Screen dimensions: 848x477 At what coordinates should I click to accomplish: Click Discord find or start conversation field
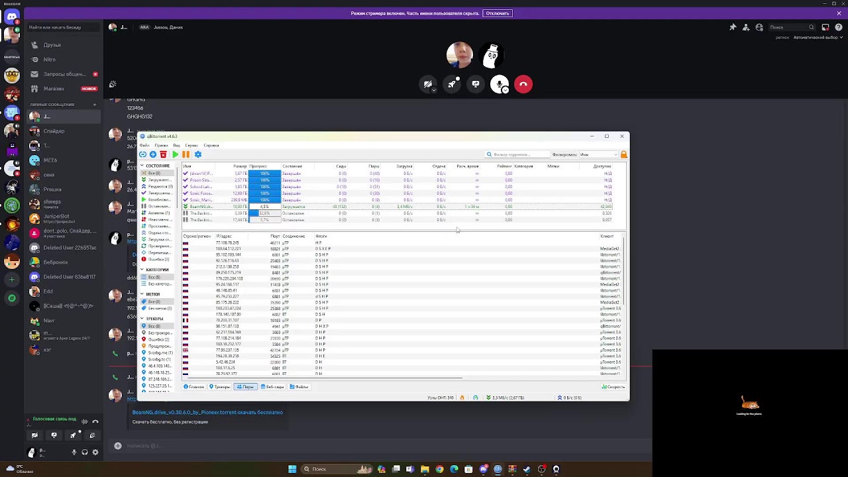coord(64,27)
